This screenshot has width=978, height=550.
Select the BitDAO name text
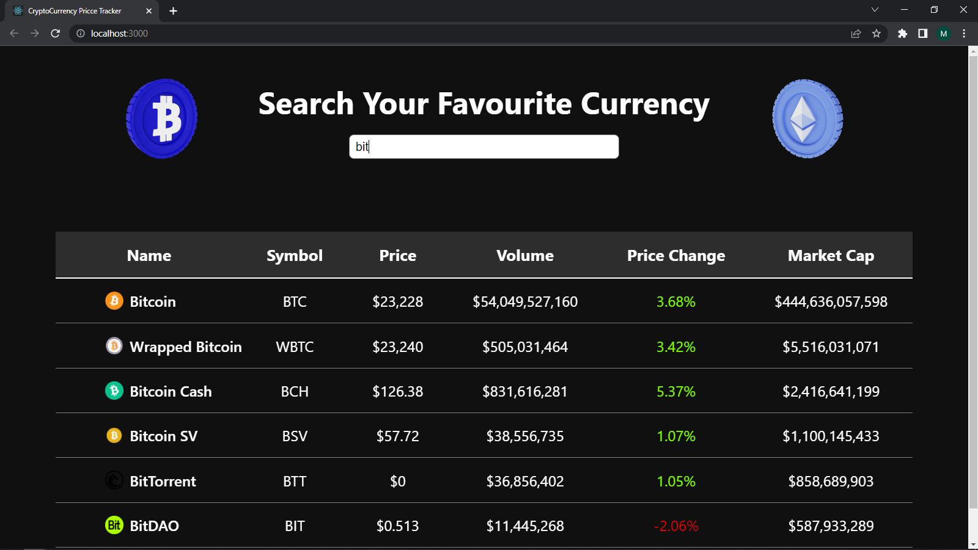pos(155,526)
